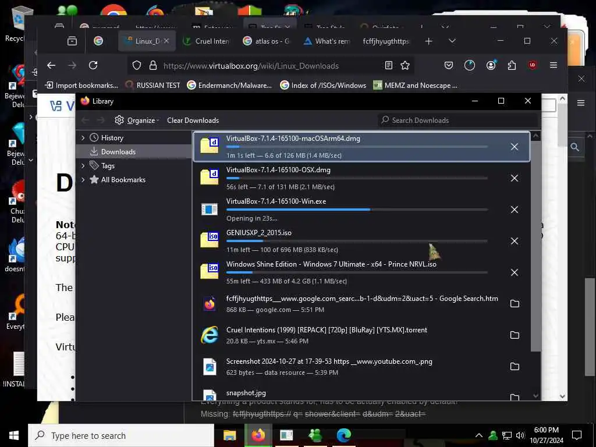Click the shield tracking protection icon

pyautogui.click(x=137, y=65)
